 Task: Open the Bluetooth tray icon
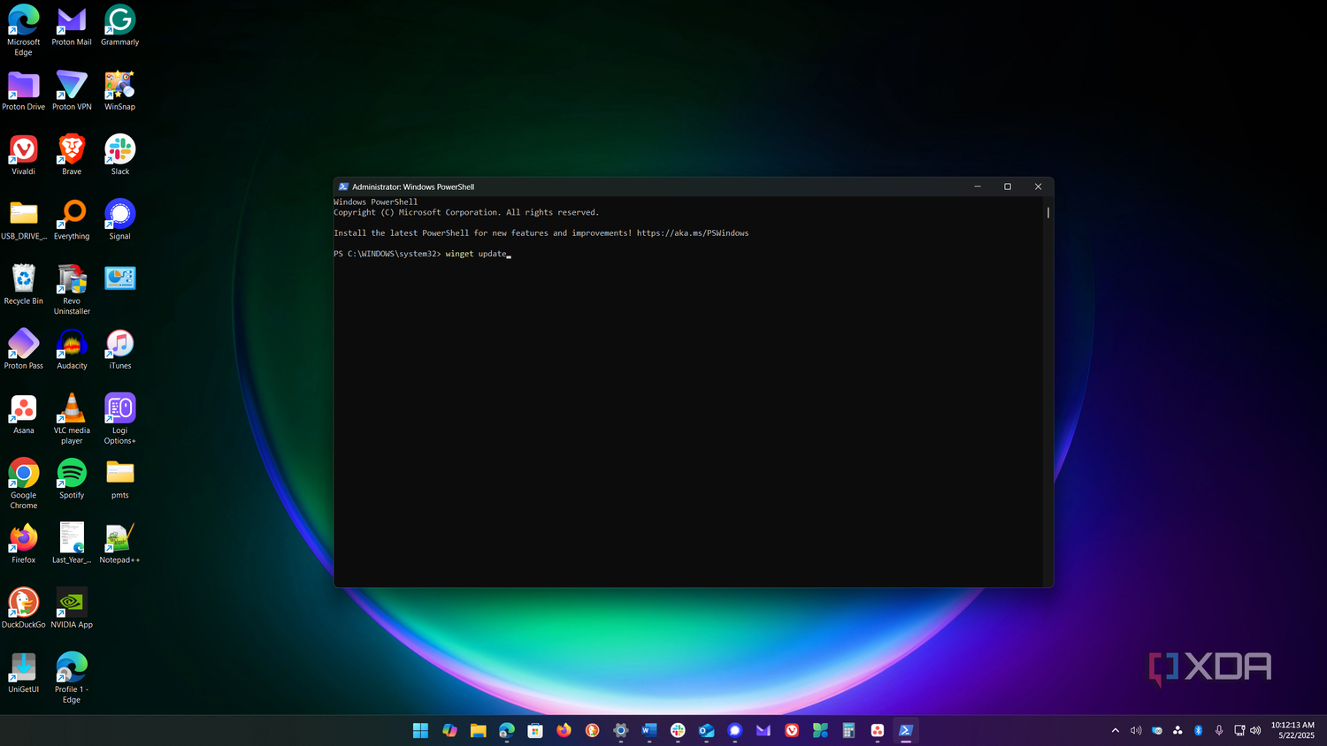[1199, 730]
